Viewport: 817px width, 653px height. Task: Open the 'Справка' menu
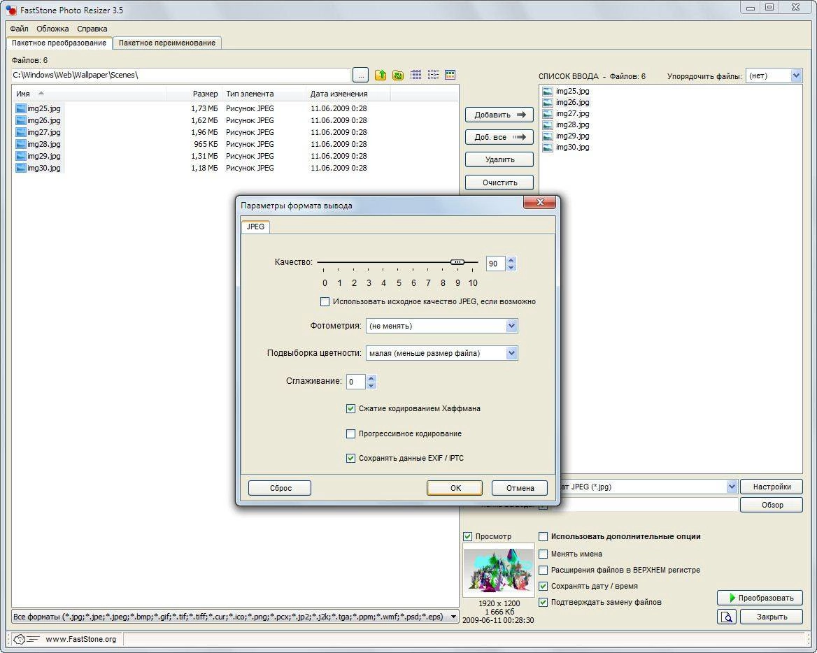pos(92,29)
